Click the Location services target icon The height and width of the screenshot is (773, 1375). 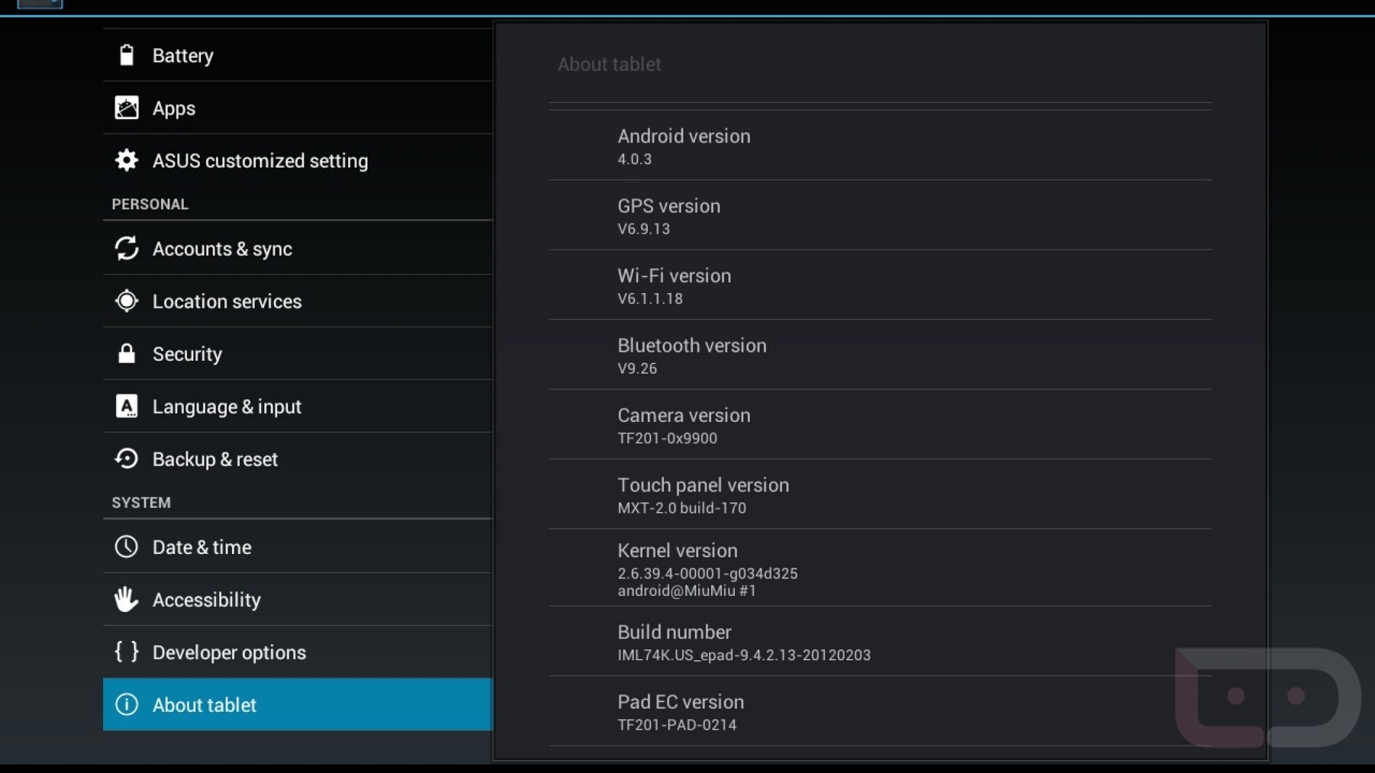(126, 301)
